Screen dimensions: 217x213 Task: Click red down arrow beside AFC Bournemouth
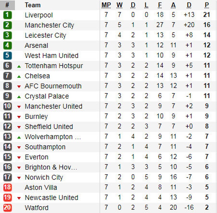[x=19, y=87]
